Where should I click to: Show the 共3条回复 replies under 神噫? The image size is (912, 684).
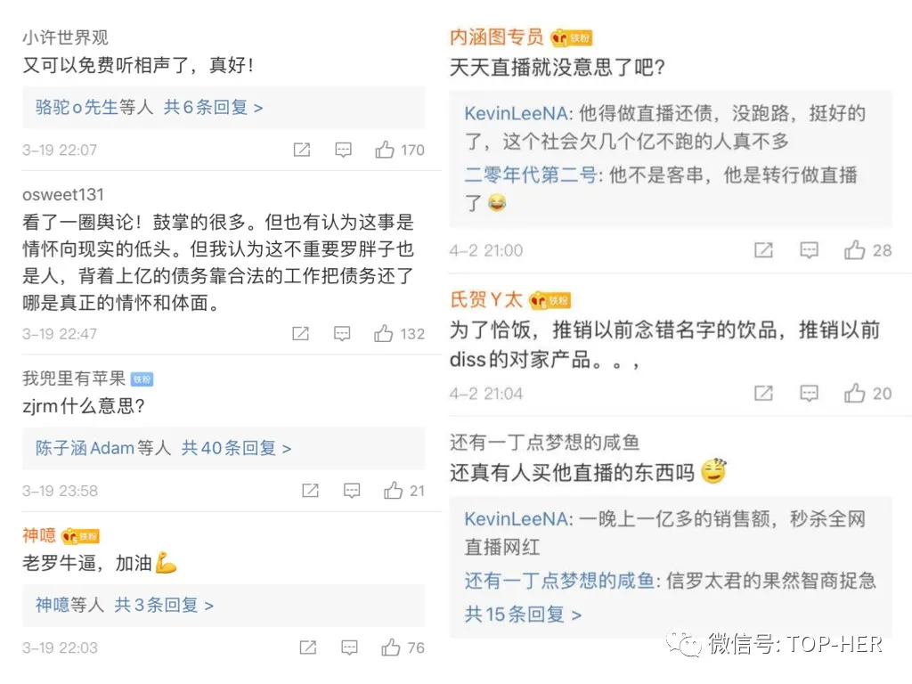(x=165, y=605)
